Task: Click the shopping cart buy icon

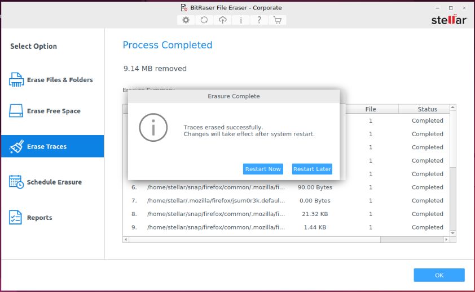Action: (x=277, y=20)
